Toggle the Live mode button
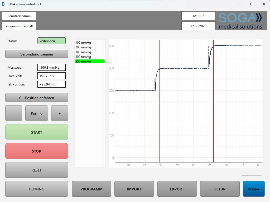The height and width of the screenshot is (202, 270). point(254,189)
